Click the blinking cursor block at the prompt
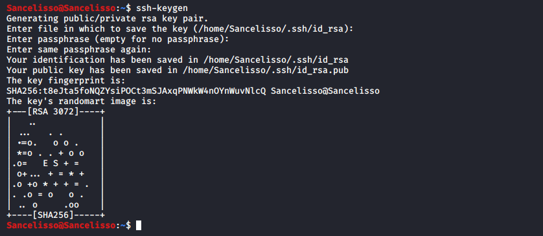This screenshot has height=236, width=543. point(139,226)
